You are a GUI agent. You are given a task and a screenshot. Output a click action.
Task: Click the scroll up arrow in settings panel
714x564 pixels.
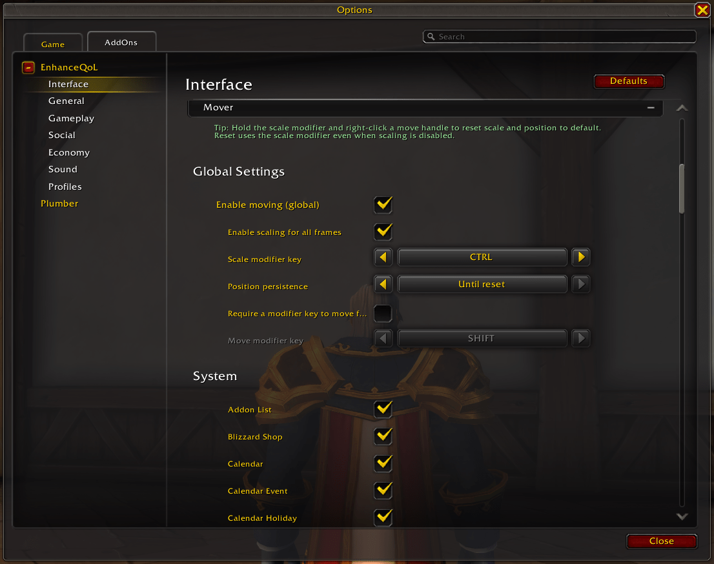(x=682, y=108)
